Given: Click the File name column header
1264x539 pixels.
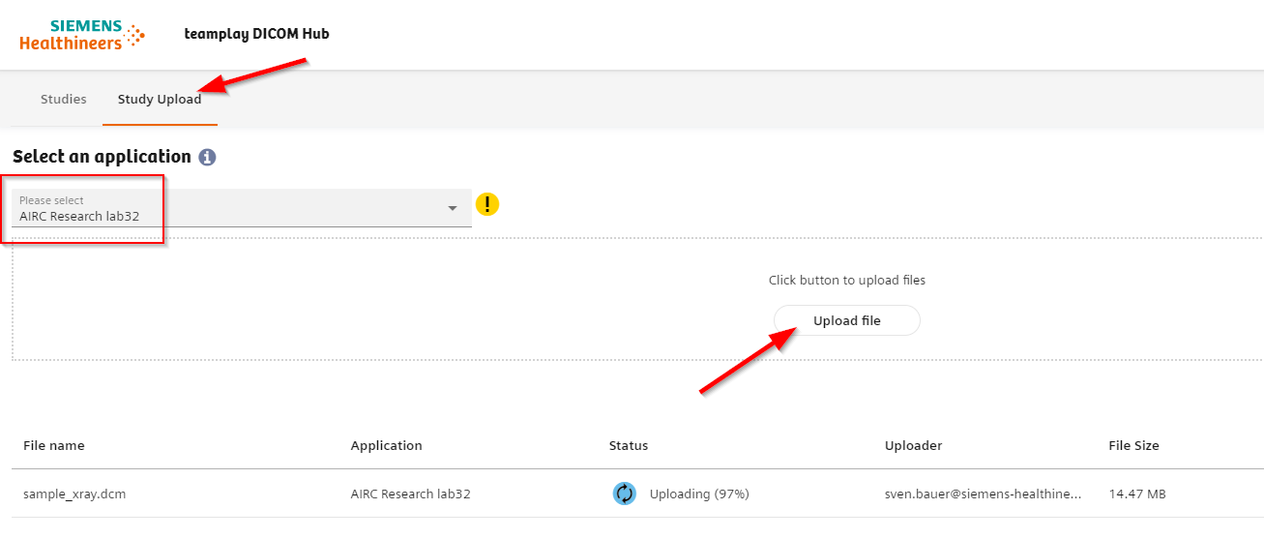Looking at the screenshot, I should (54, 446).
